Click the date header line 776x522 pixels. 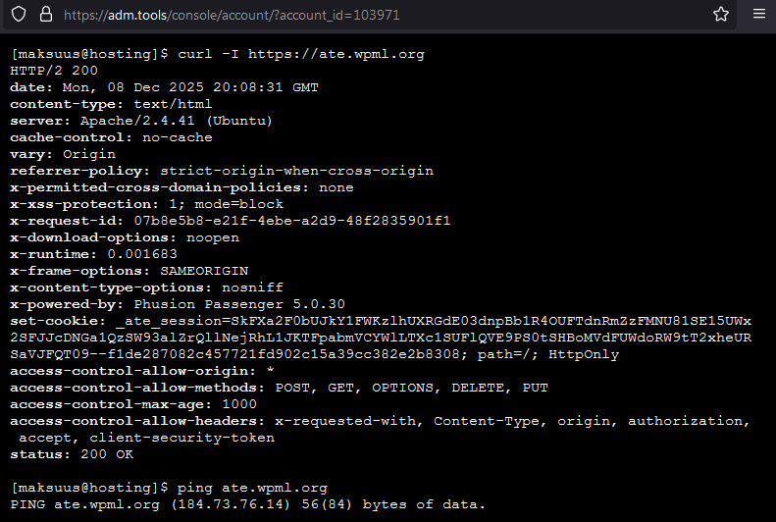point(164,87)
